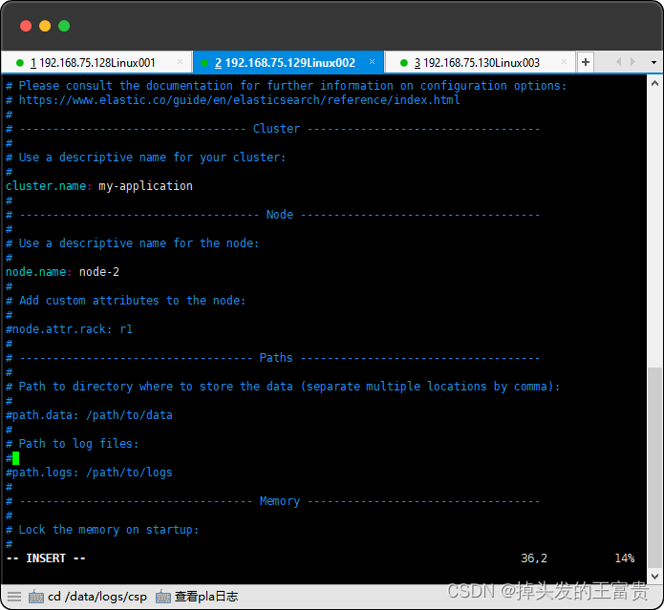This screenshot has width=664, height=610.
Task: Click the 'node.name: node-2' line
Action: click(63, 272)
